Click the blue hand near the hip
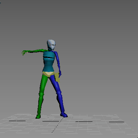The image size is (138, 138). 60,74
